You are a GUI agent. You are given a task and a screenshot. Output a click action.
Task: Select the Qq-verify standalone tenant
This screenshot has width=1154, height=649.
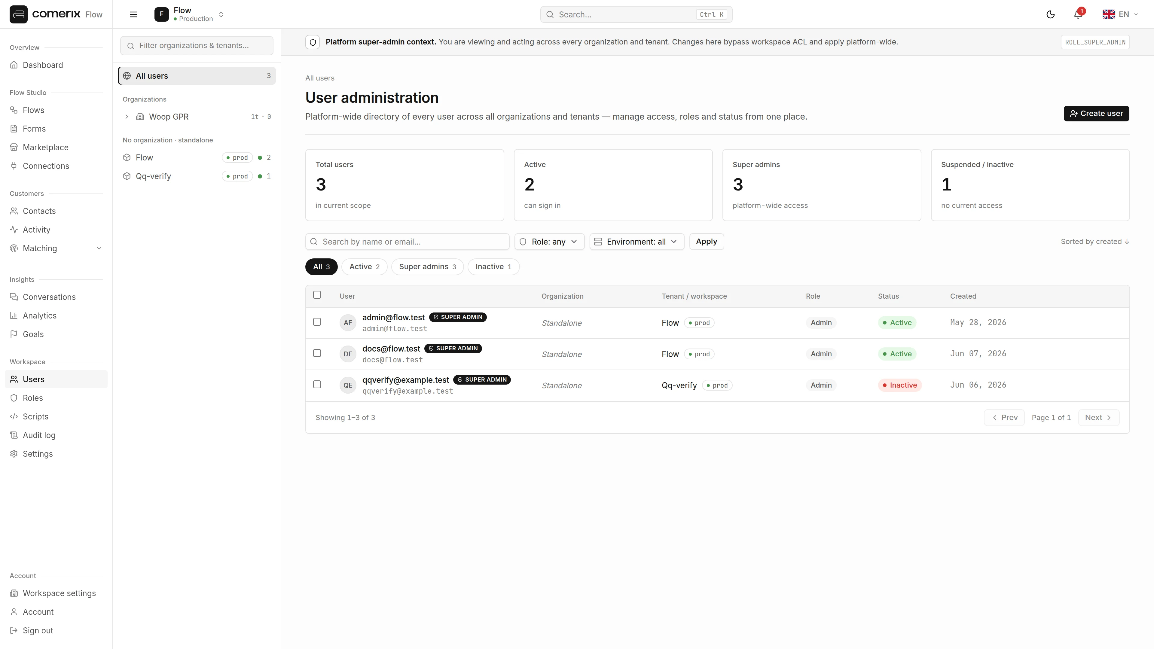197,176
